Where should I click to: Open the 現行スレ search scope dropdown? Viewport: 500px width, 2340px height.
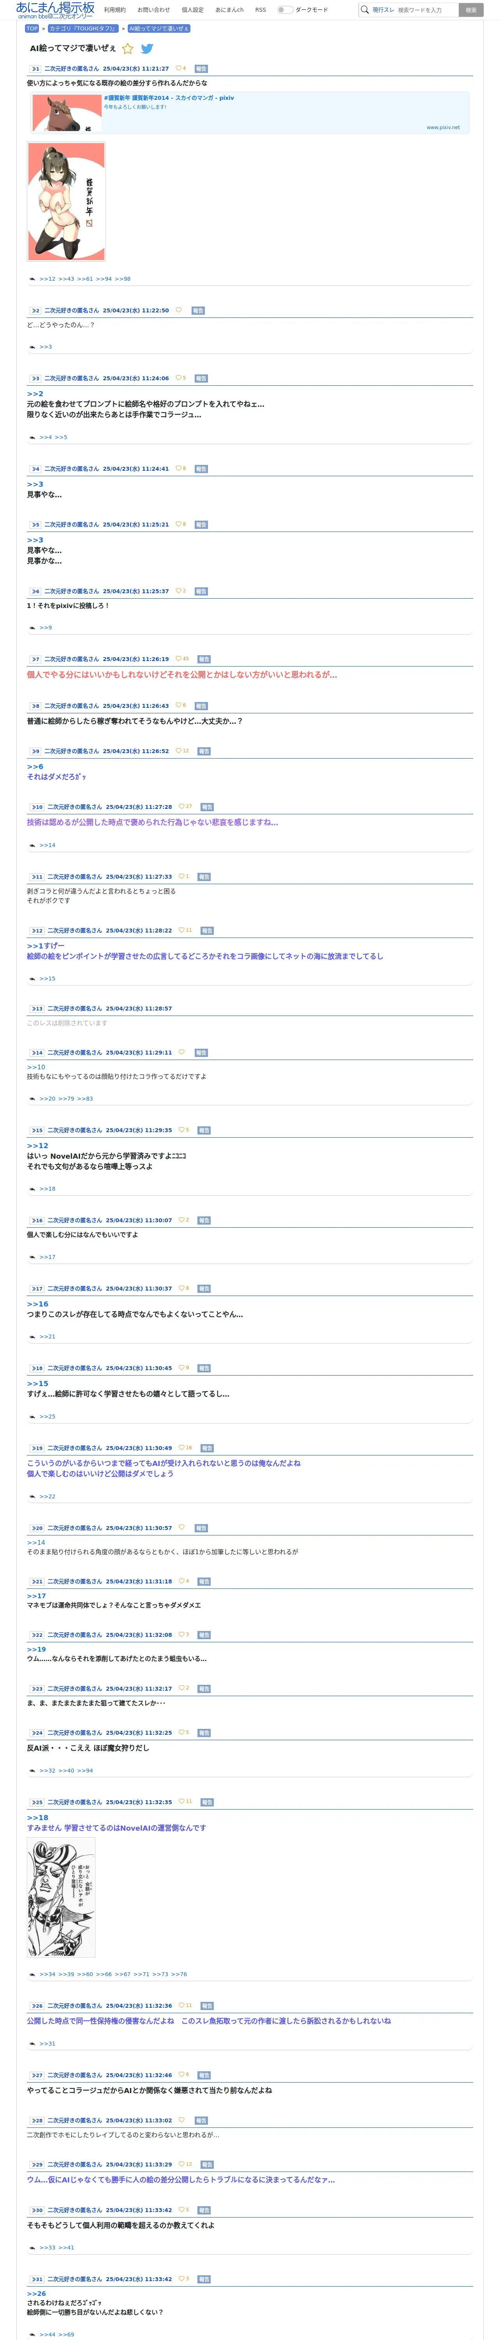pyautogui.click(x=383, y=10)
